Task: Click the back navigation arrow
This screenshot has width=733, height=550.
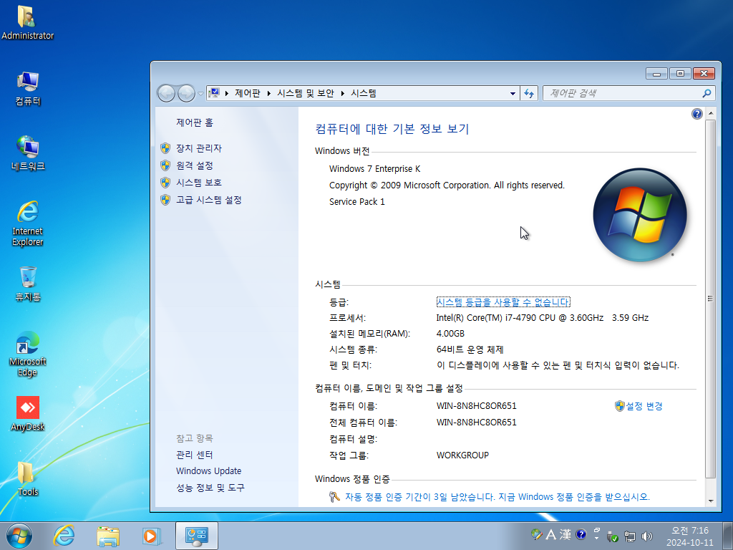Action: coord(166,94)
